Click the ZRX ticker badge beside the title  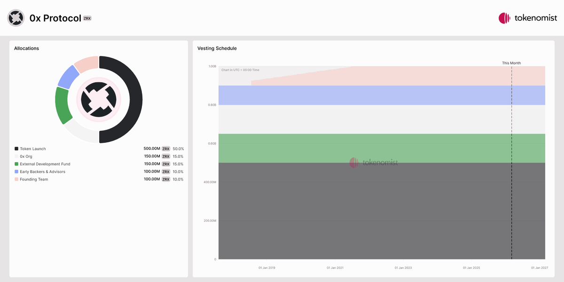(x=87, y=18)
